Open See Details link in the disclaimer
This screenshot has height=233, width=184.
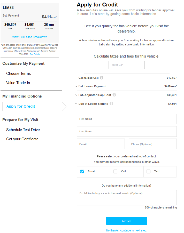pyautogui.click(x=35, y=54)
